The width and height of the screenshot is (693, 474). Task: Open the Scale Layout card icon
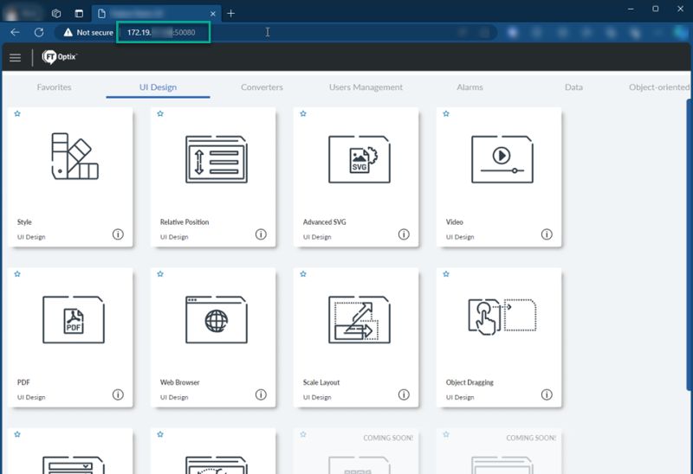[x=359, y=319]
